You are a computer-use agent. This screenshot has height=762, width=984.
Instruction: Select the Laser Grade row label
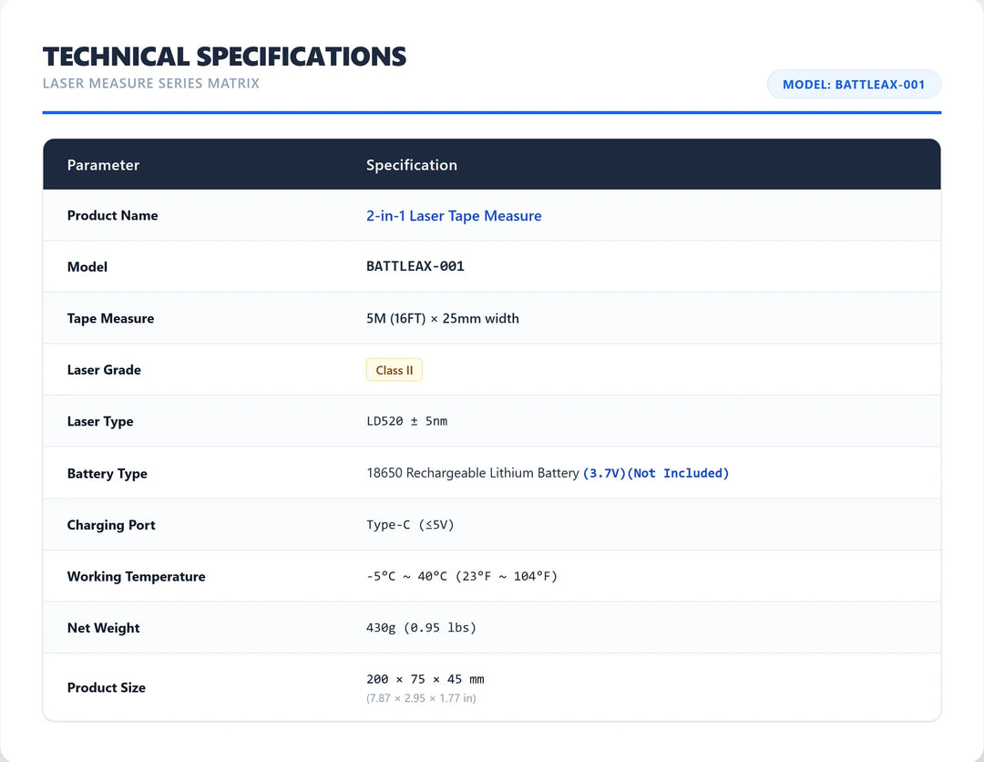click(x=104, y=370)
